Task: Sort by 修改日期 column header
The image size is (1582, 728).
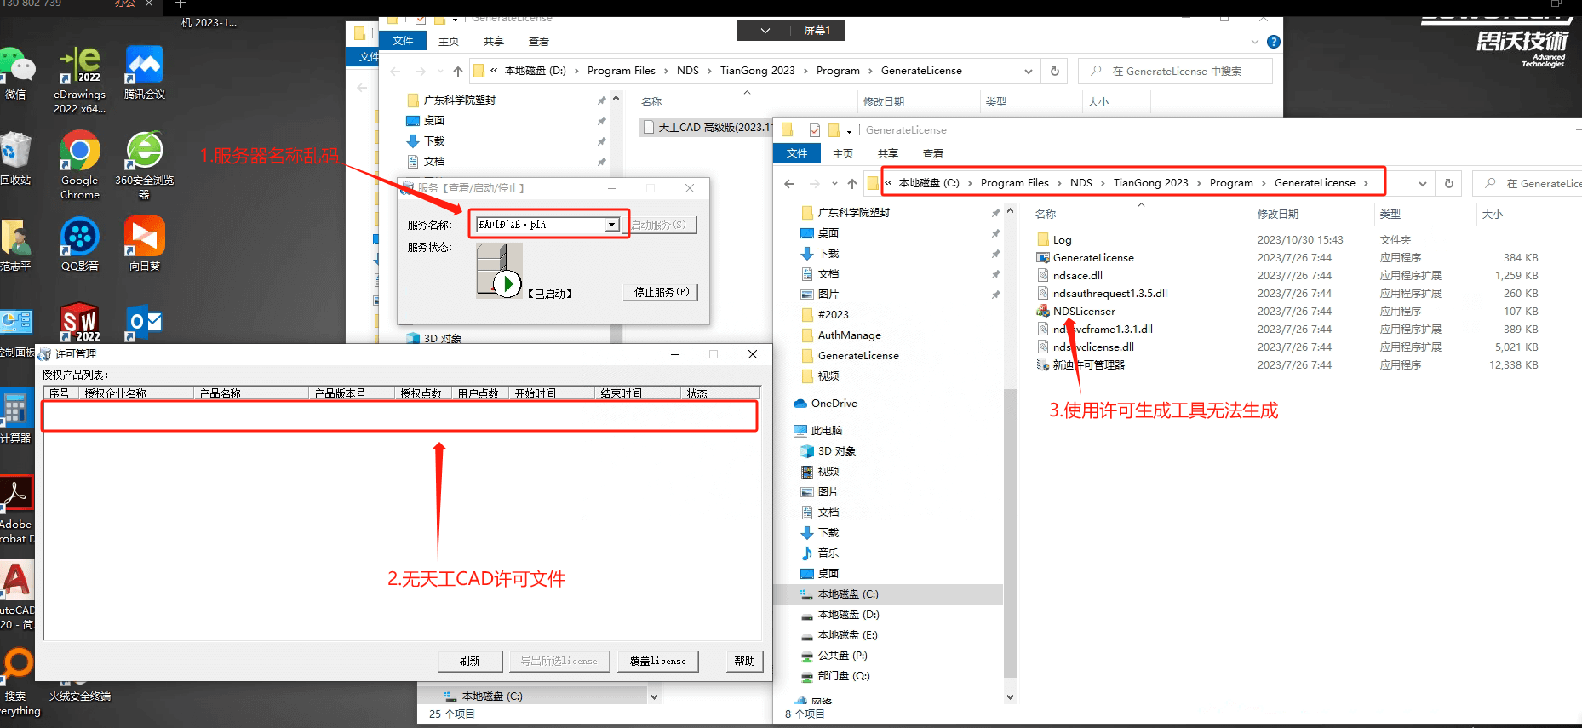Action: point(1277,215)
